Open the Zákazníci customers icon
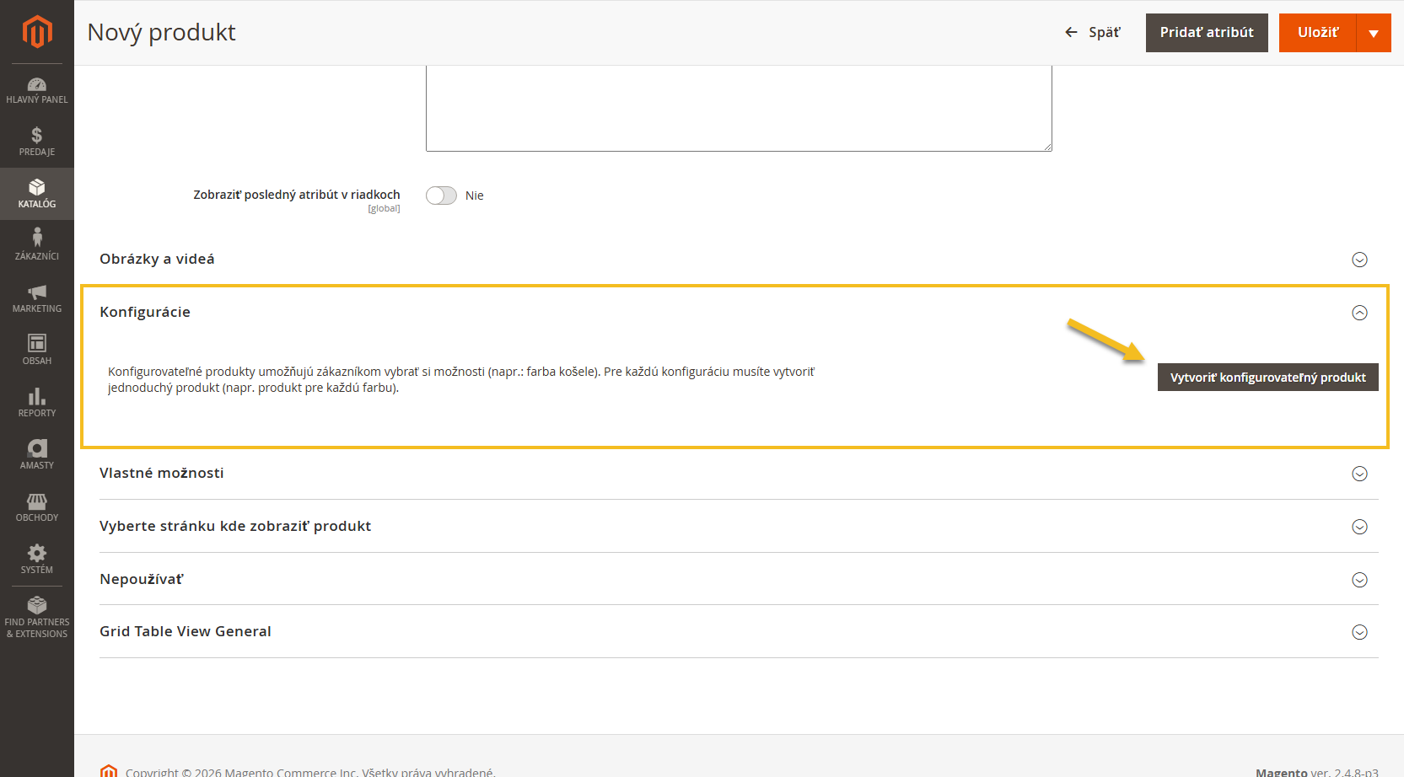The width and height of the screenshot is (1404, 777). [x=37, y=238]
